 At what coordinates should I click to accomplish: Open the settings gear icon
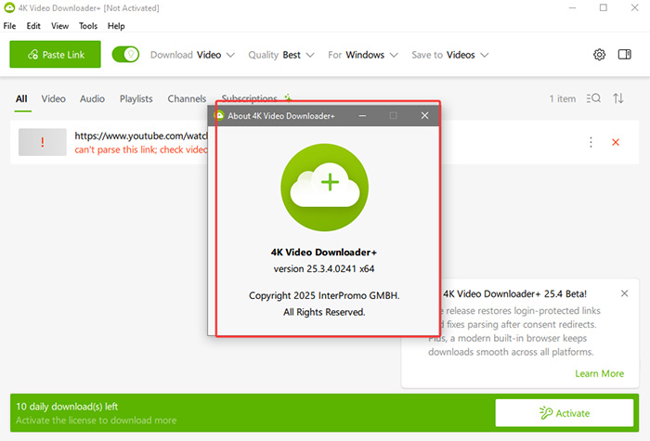point(599,55)
